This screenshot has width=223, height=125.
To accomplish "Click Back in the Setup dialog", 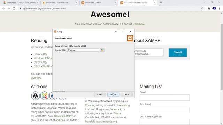I will pos(100,94).
